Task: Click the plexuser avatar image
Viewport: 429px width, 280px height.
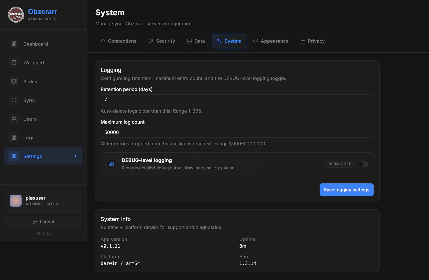Action: (16, 201)
